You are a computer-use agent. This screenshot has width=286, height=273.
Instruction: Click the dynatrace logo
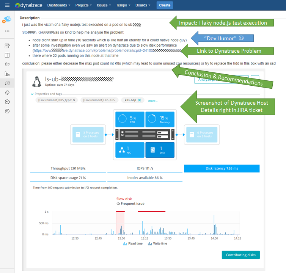click(28, 5)
